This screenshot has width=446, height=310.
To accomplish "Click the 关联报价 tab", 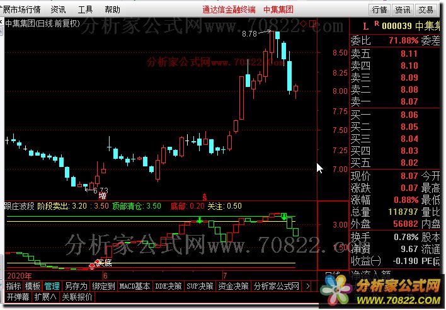I will pyautogui.click(x=77, y=297).
